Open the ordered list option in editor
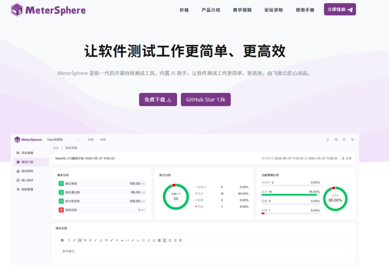The width and height of the screenshot is (389, 265). (x=148, y=240)
